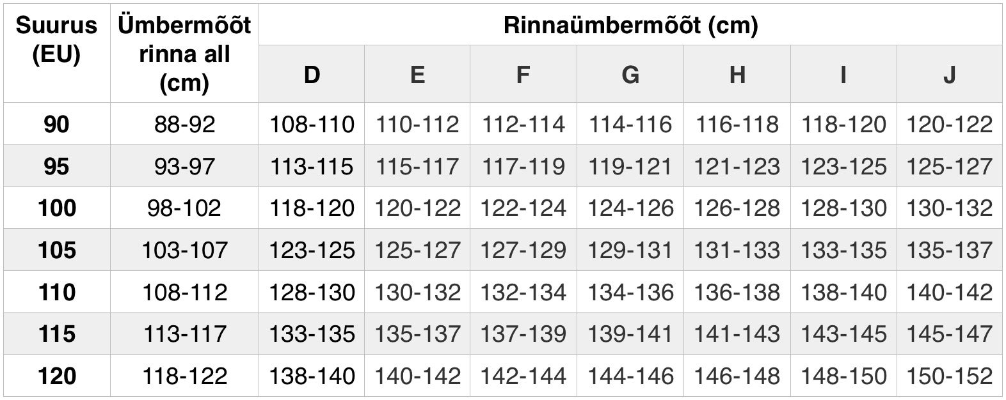Click the 98-102 underbust cell
The width and height of the screenshot is (1006, 400).
pyautogui.click(x=184, y=208)
